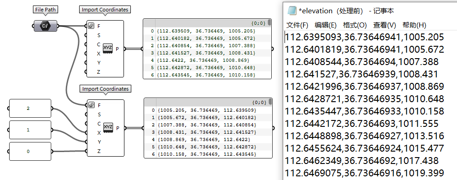
Task: Click Notepad line 112.6435447,36.73646933,1010.158
Action: pyautogui.click(x=364, y=111)
